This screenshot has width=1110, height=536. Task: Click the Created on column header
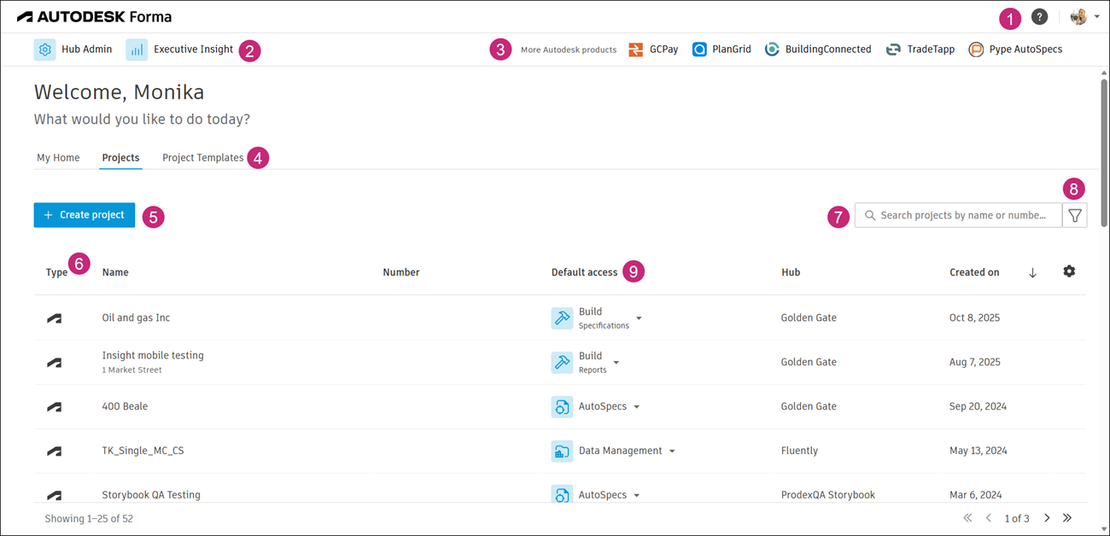[974, 272]
